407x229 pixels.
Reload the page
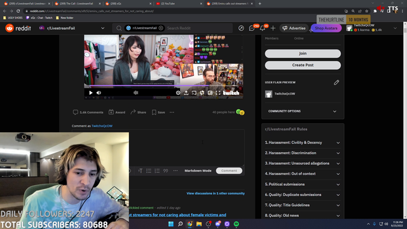click(18, 11)
